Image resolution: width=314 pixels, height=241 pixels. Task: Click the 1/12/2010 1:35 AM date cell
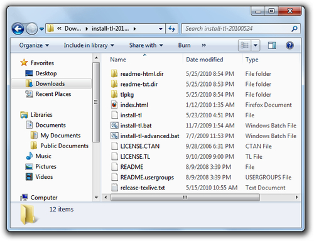(210, 105)
